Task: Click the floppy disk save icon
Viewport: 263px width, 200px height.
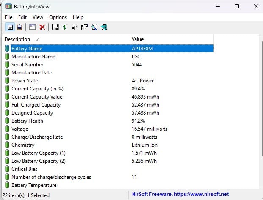Action: 55,27
